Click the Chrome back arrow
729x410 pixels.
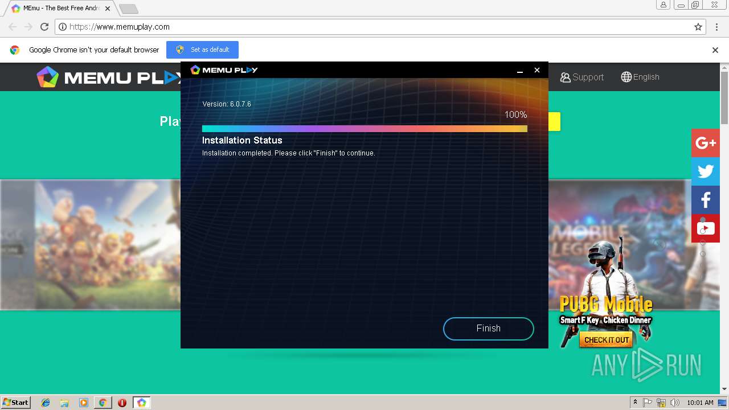tap(13, 27)
